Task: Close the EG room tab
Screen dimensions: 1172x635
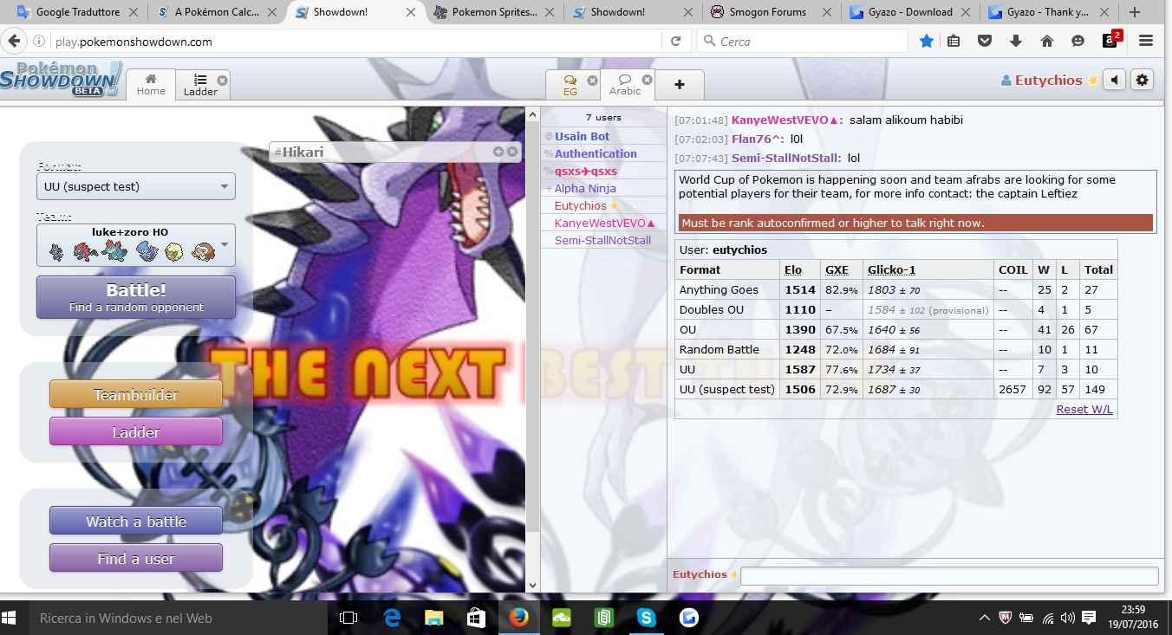Action: 592,81
